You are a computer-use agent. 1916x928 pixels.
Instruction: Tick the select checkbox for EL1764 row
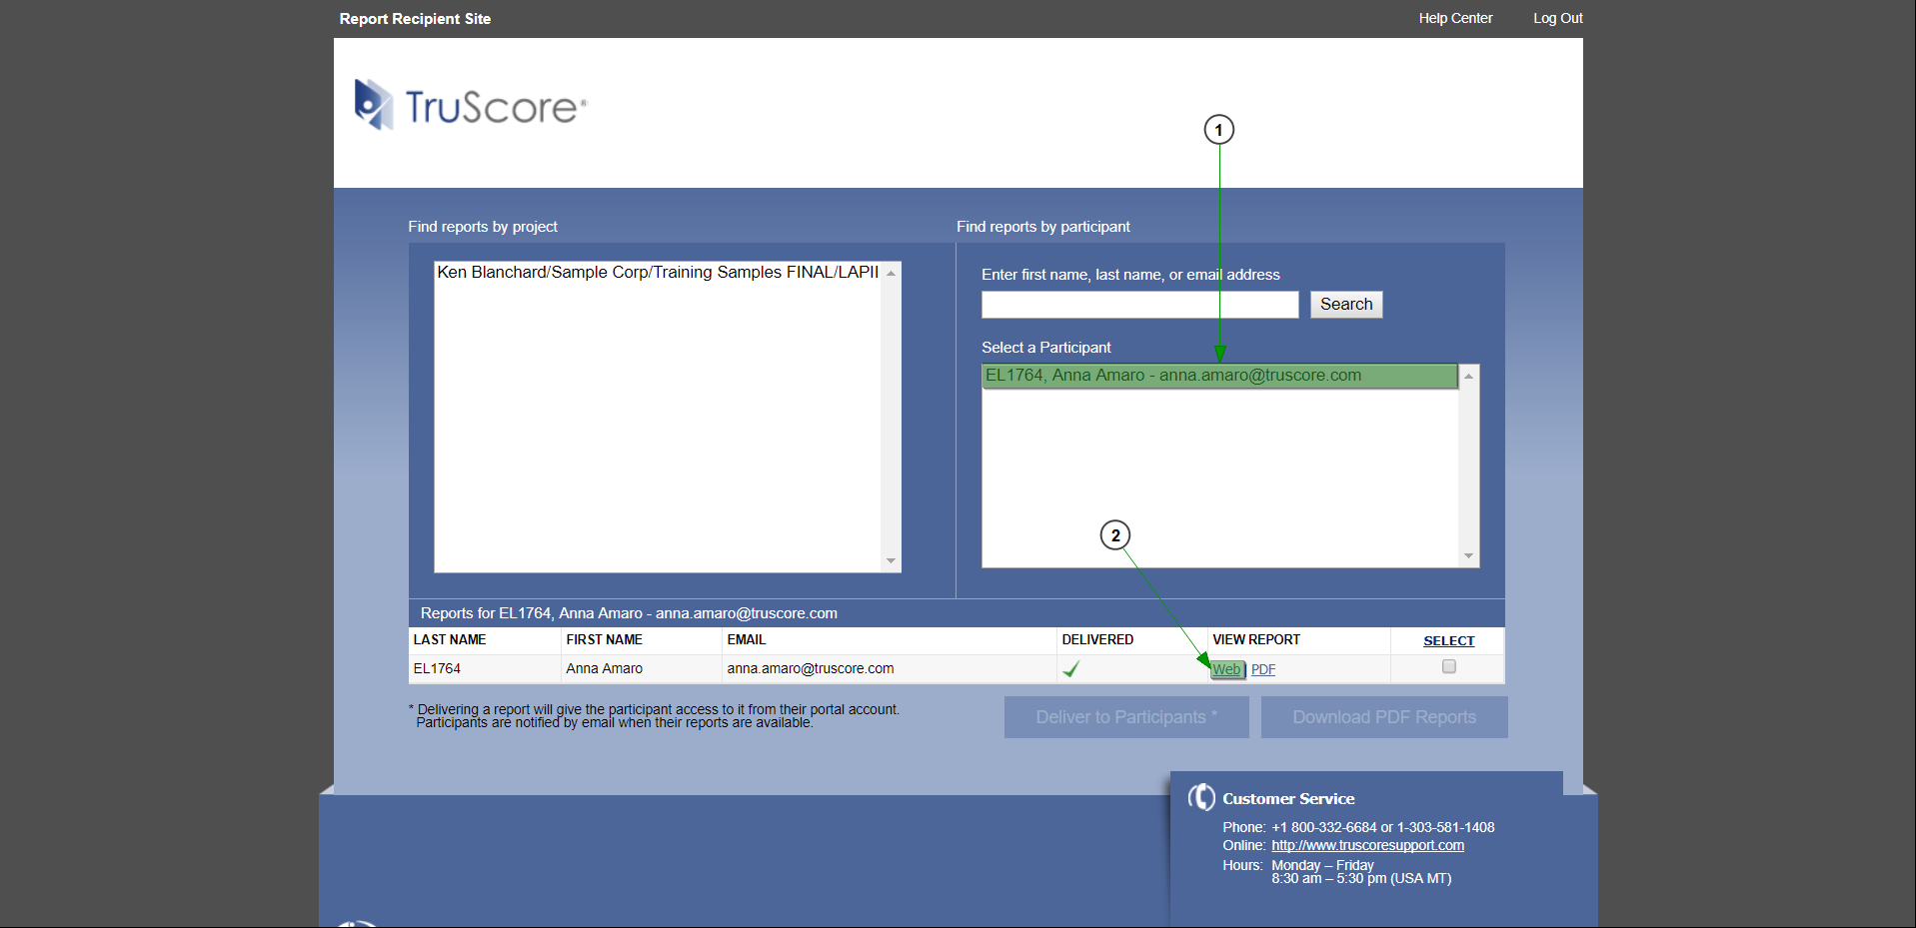coord(1448,666)
